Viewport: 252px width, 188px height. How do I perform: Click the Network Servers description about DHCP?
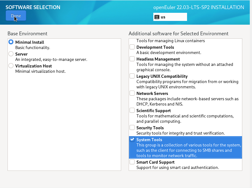coord(187,101)
